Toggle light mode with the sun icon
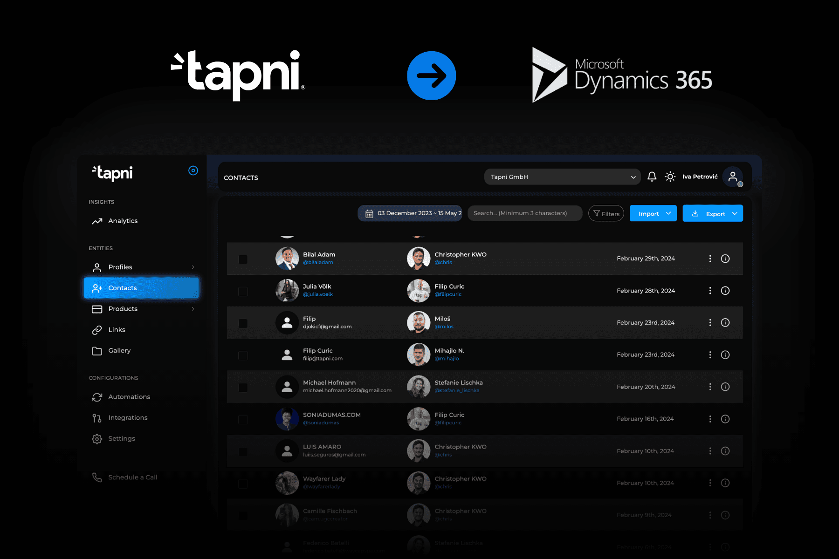The image size is (839, 559). click(670, 177)
